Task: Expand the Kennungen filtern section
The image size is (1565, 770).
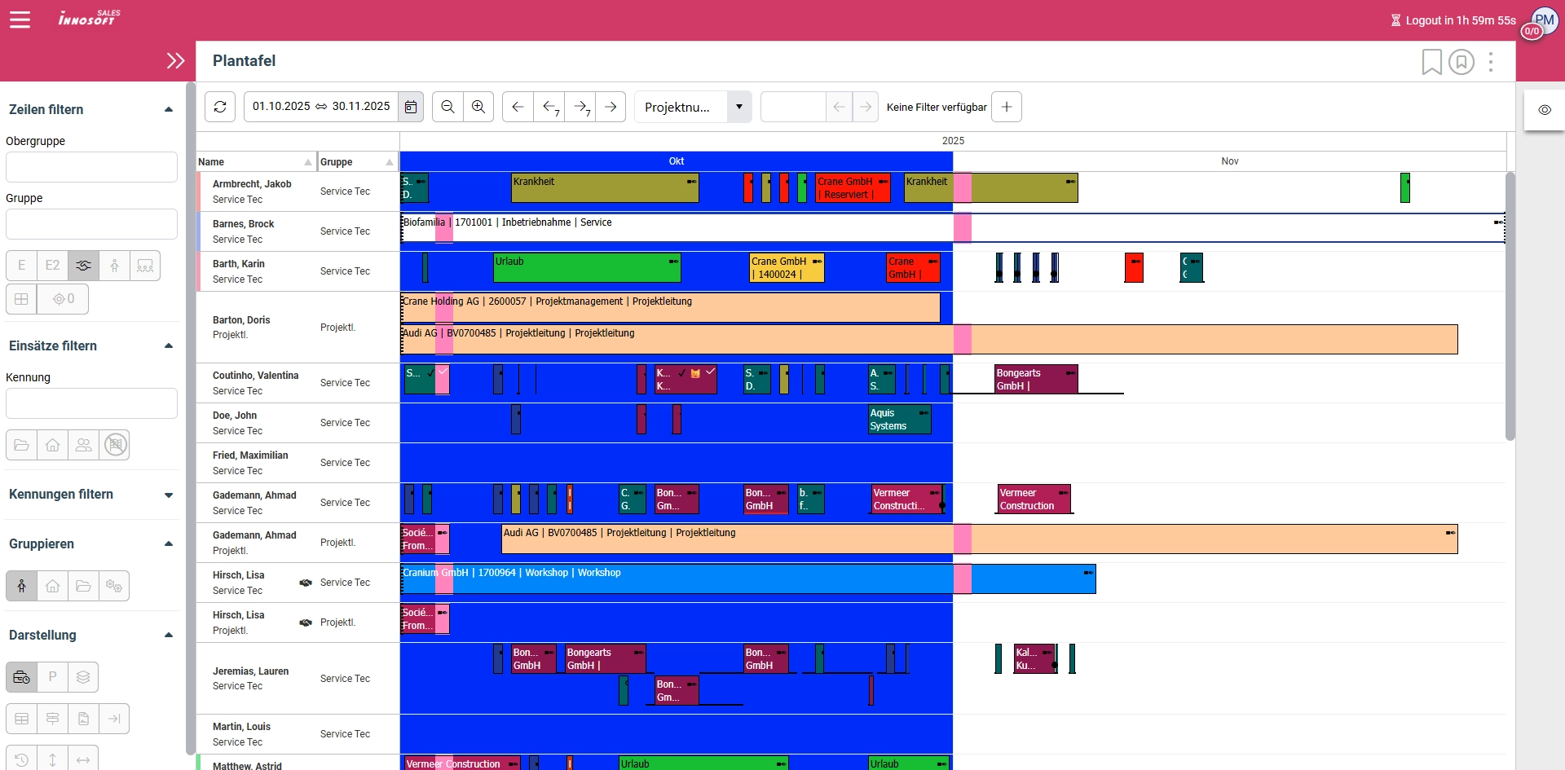Action: point(169,495)
